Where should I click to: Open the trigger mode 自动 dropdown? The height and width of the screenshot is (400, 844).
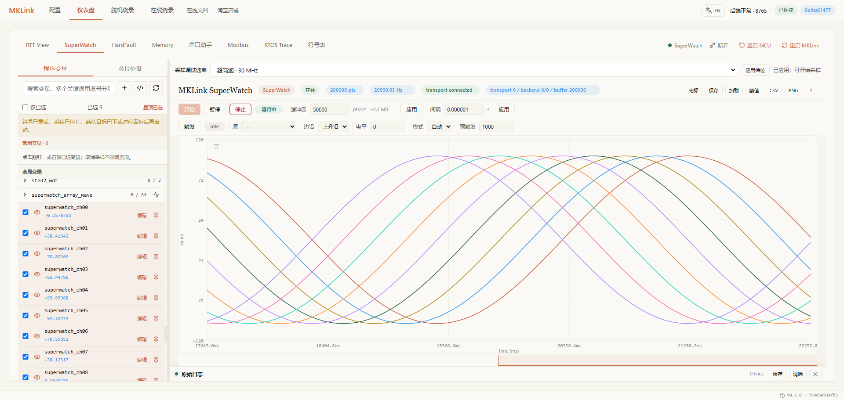(440, 127)
